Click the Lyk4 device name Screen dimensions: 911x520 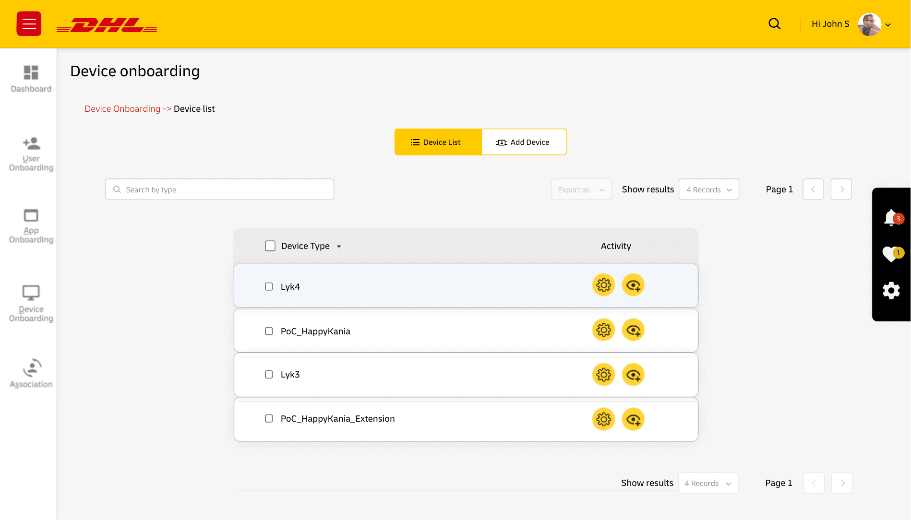(290, 287)
